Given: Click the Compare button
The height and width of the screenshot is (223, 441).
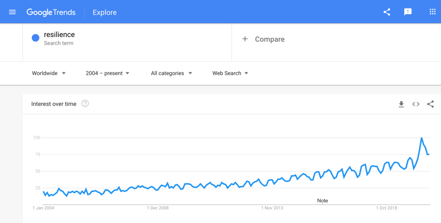Looking at the screenshot, I should click(x=263, y=39).
